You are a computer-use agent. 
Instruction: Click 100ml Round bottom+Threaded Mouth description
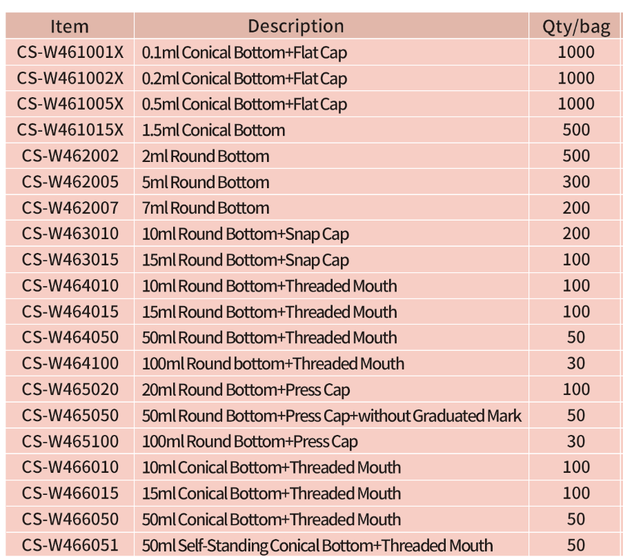[x=273, y=364]
